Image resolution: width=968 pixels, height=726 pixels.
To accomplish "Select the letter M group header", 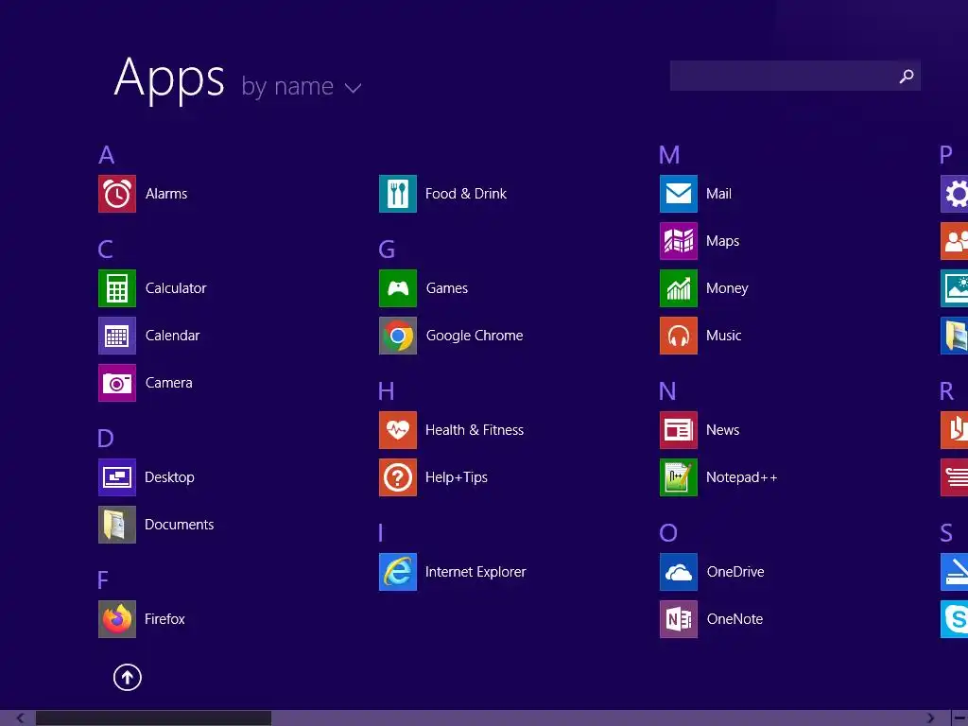I will pos(669,155).
